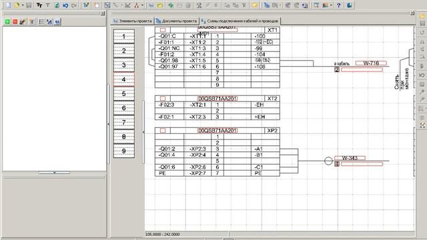Click the table columns toolbar icon

[x=316, y=5]
